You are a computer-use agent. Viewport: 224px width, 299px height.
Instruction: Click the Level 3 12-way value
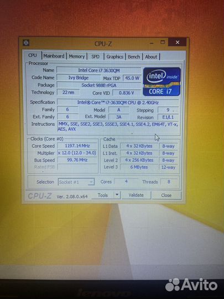coord(168,167)
